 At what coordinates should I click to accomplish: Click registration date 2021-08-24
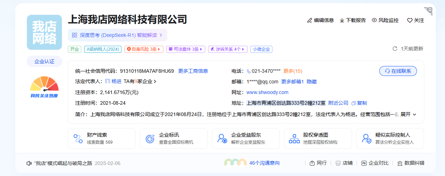(x=113, y=103)
